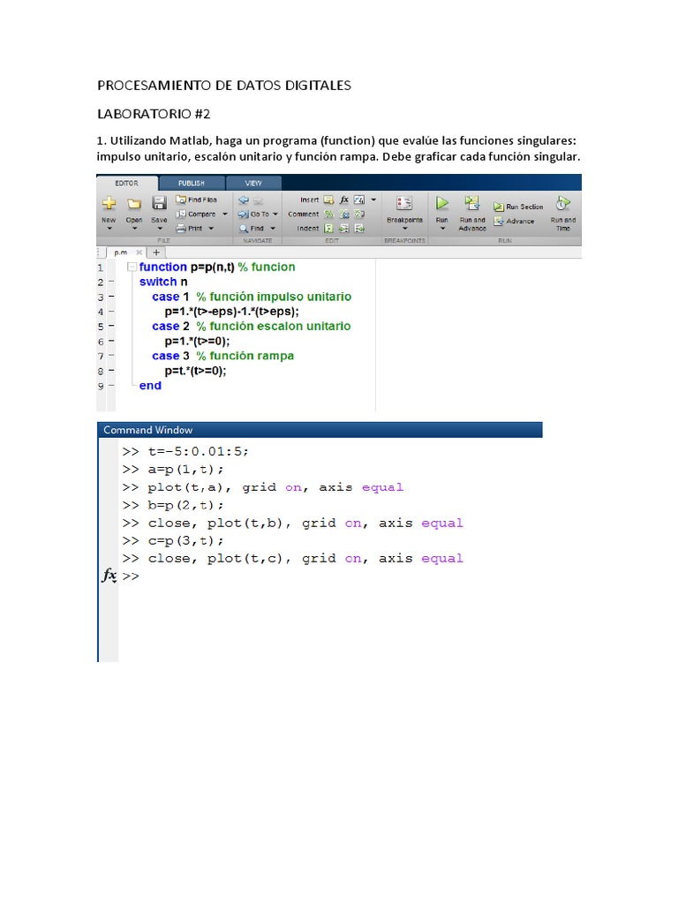The height and width of the screenshot is (904, 678).
Task: Click the Run and Time icon
Action: [562, 203]
